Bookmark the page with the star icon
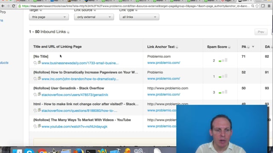273x153 pixels. tap(257, 6)
